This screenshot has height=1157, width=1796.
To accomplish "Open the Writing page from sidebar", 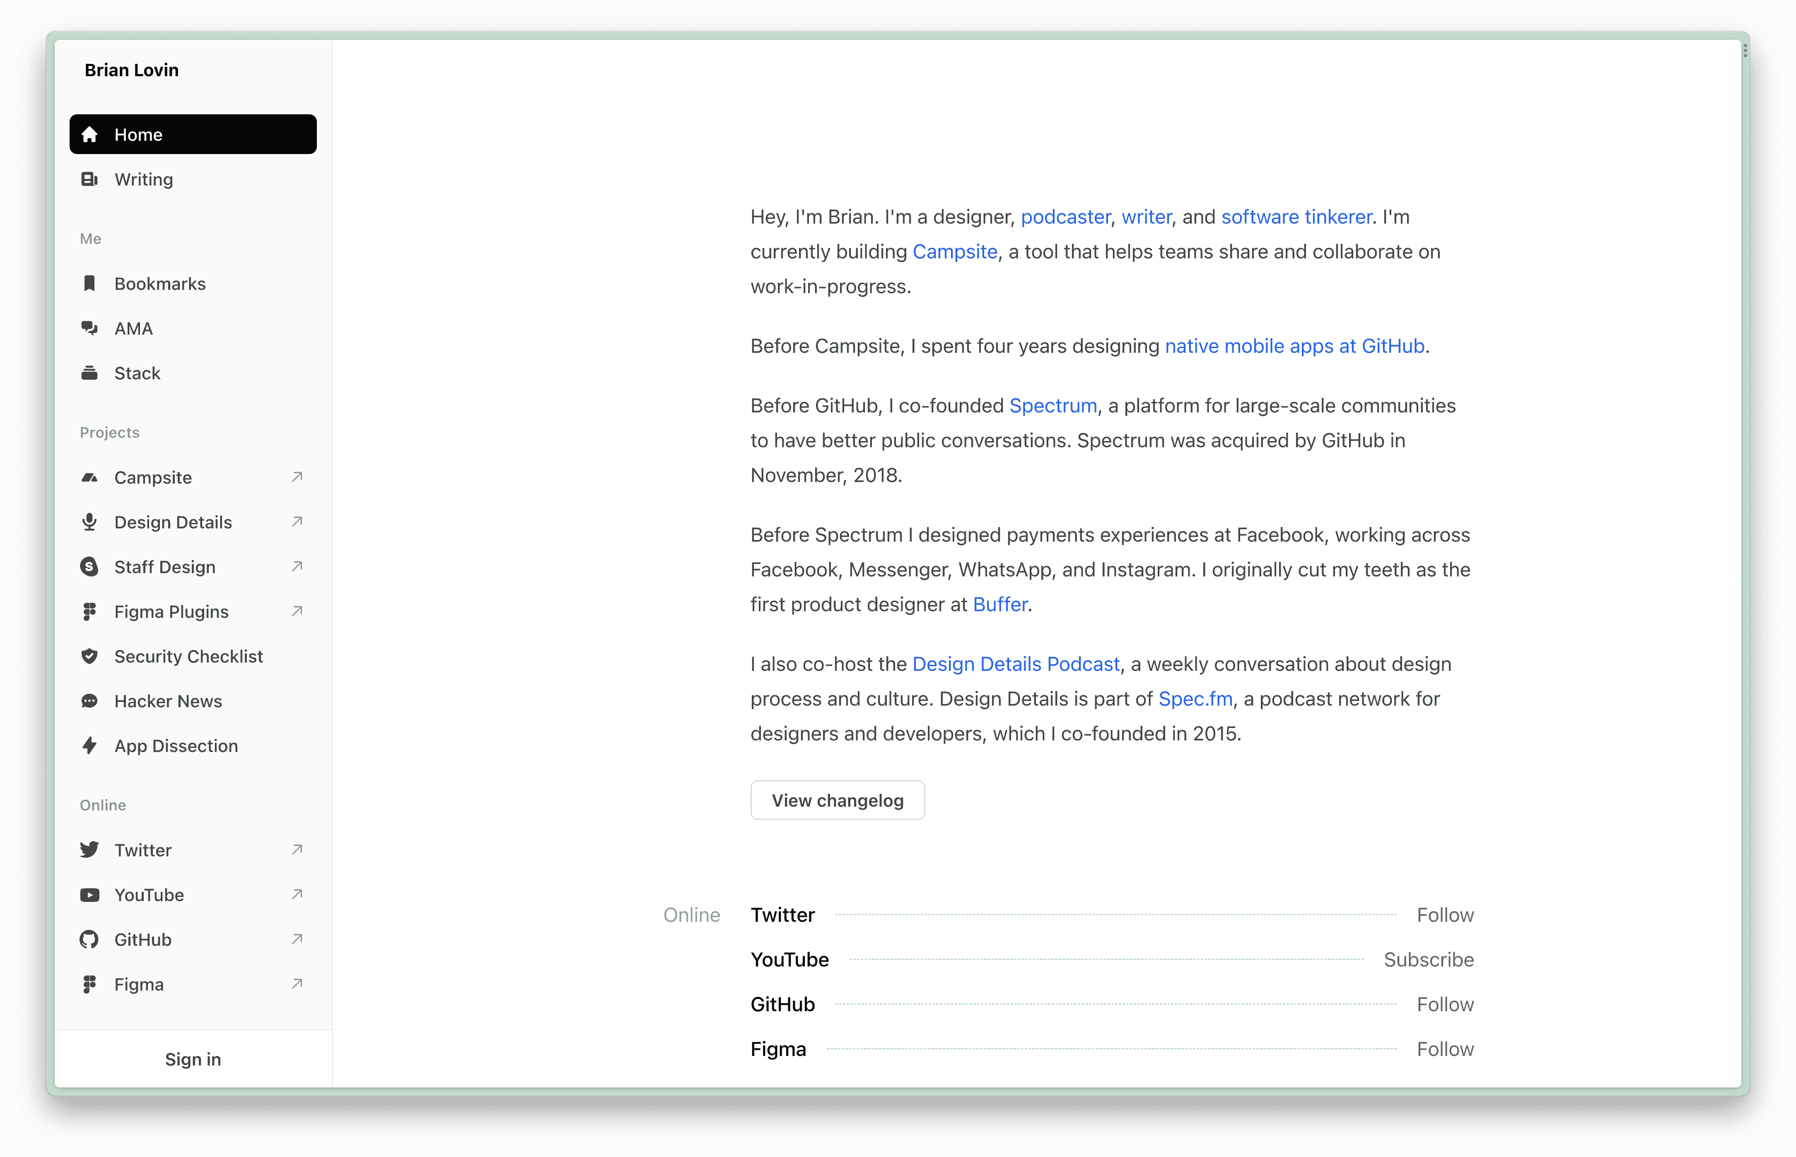I will (144, 180).
